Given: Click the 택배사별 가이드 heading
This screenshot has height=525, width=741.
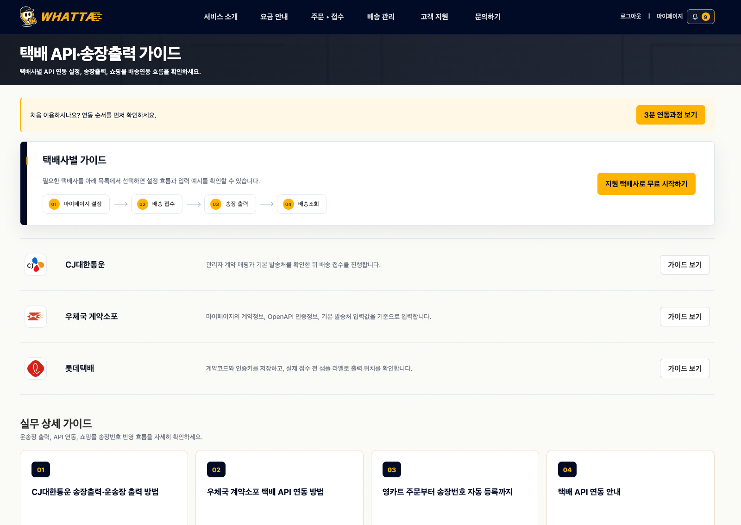Looking at the screenshot, I should [x=75, y=160].
